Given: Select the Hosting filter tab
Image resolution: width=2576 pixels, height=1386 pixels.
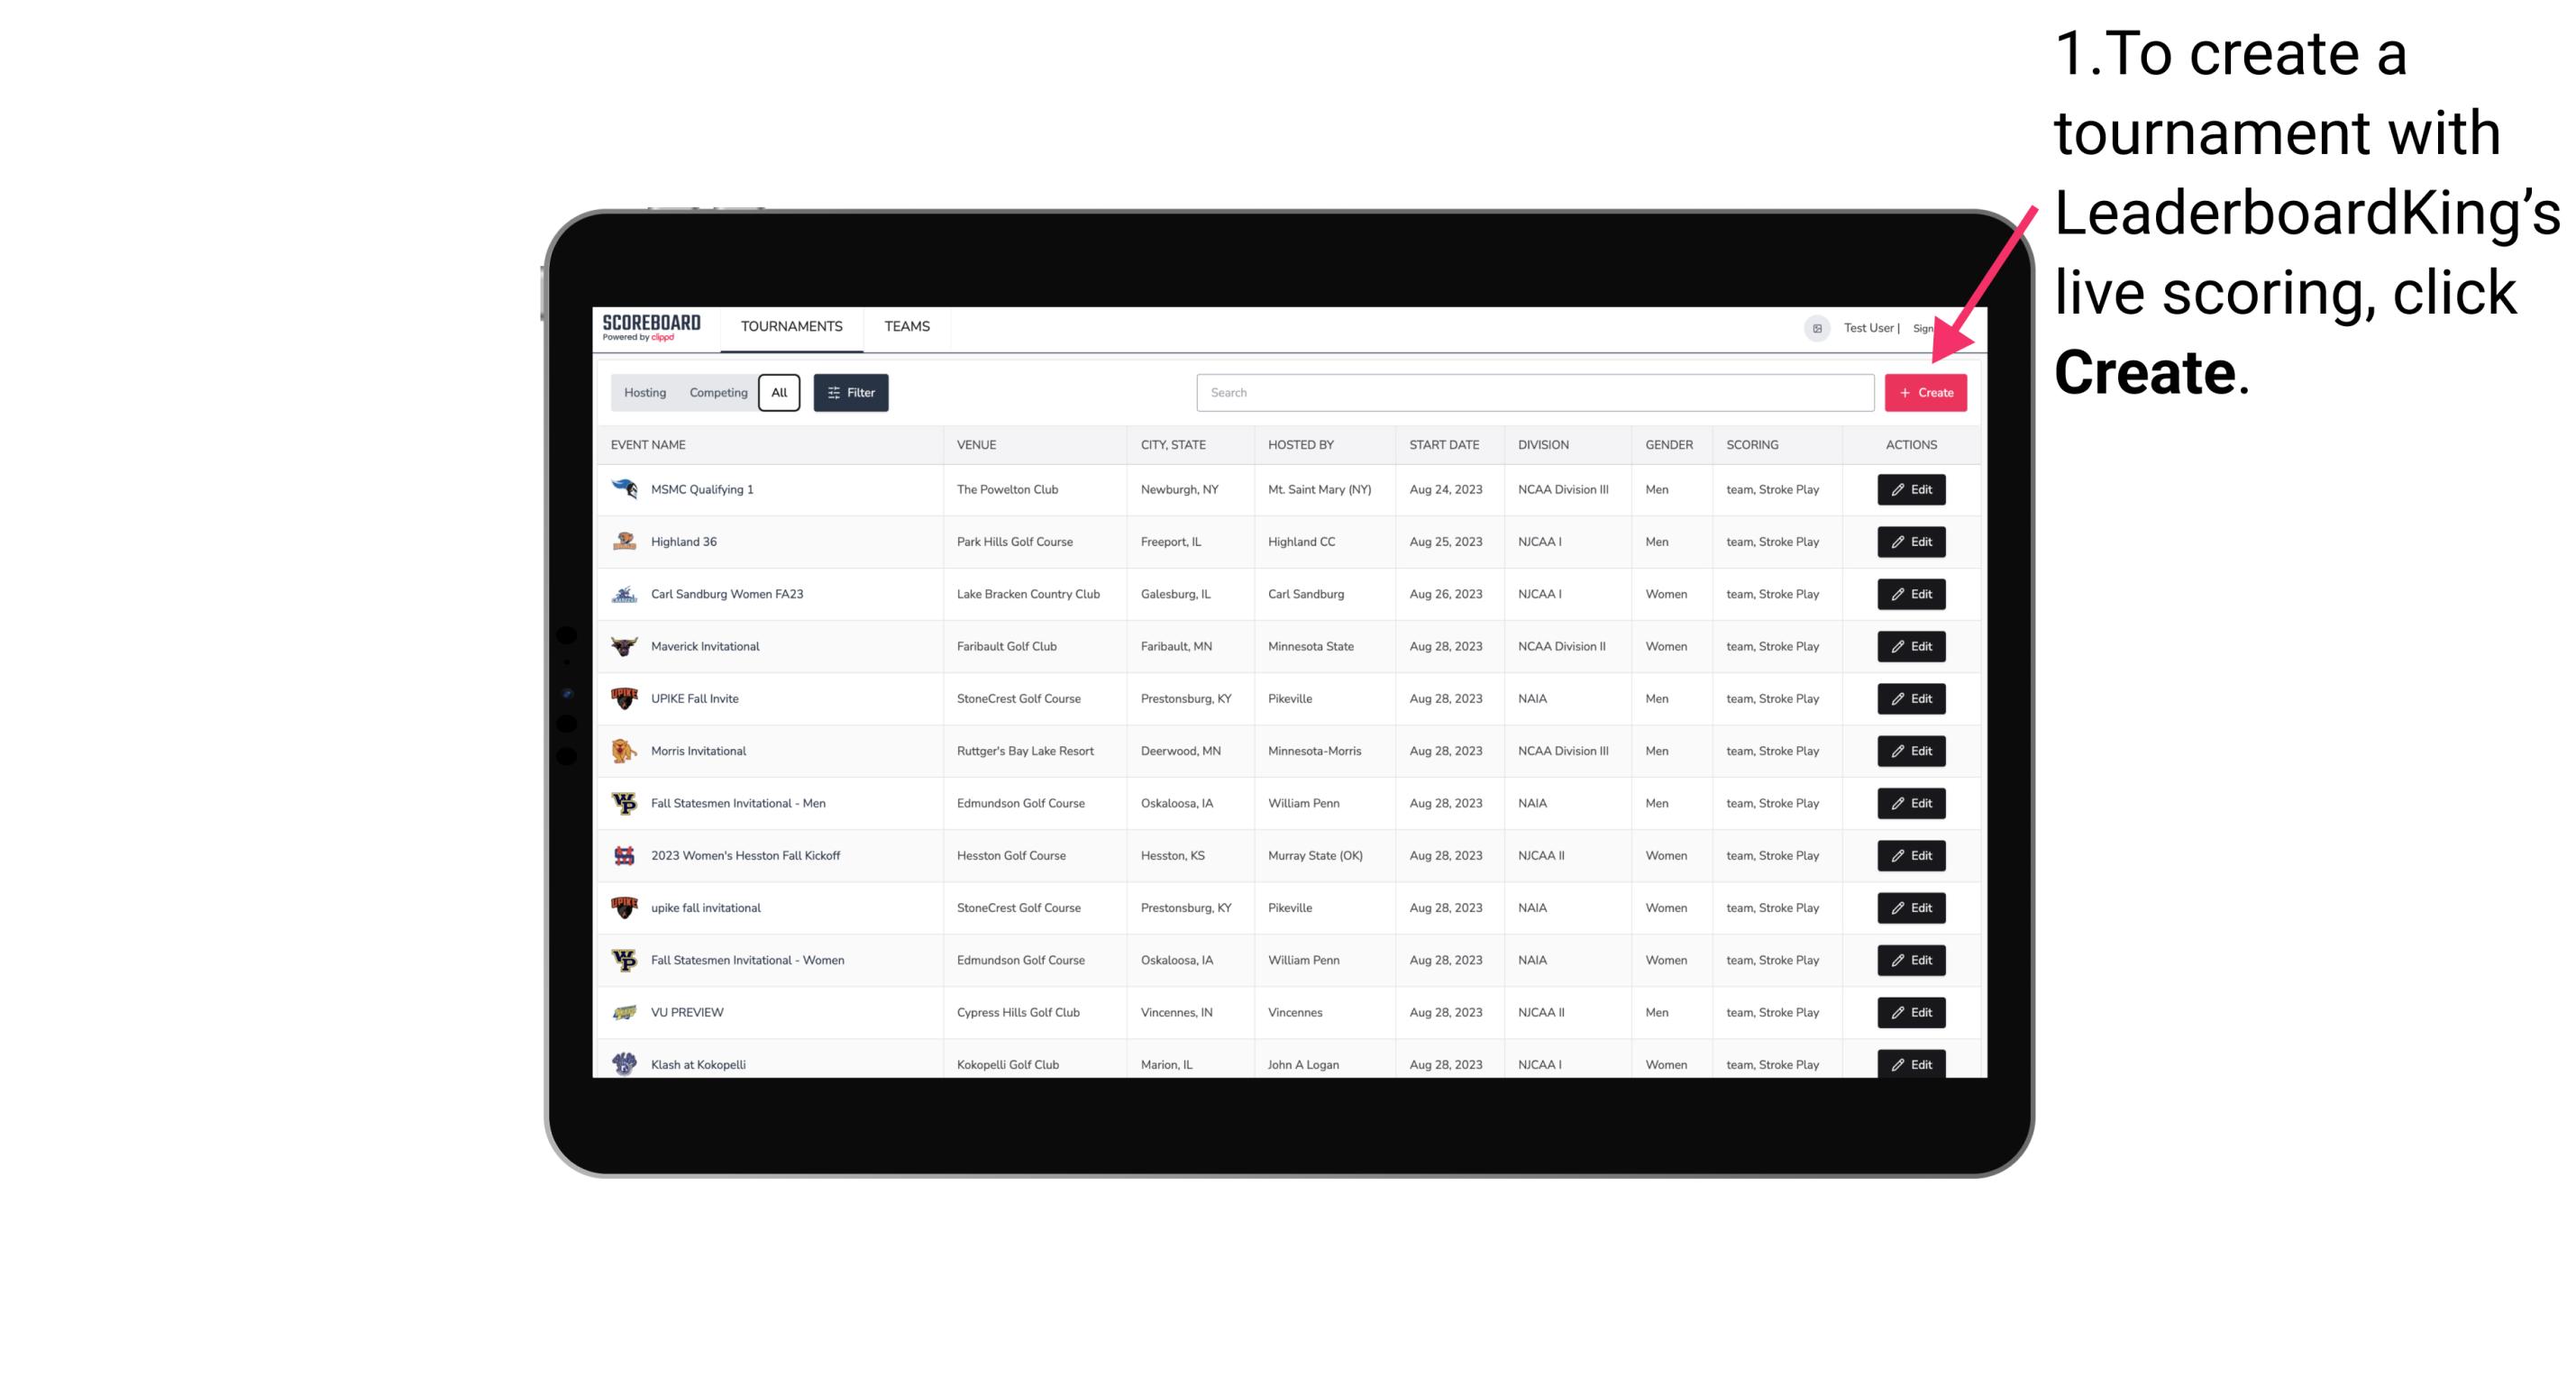Looking at the screenshot, I should point(645,393).
